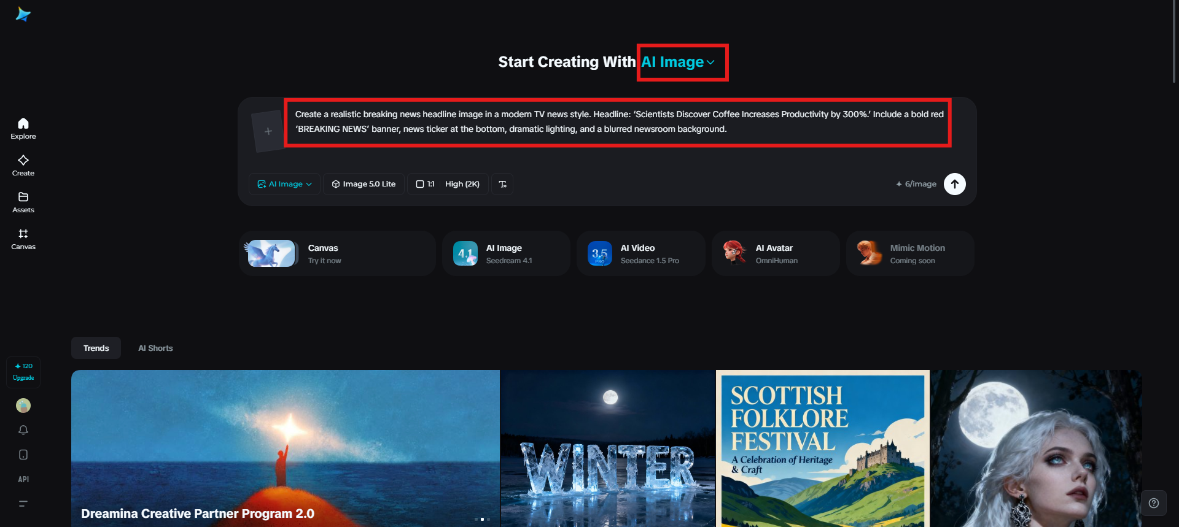Open the white-haired woman moon image

click(x=1037, y=448)
